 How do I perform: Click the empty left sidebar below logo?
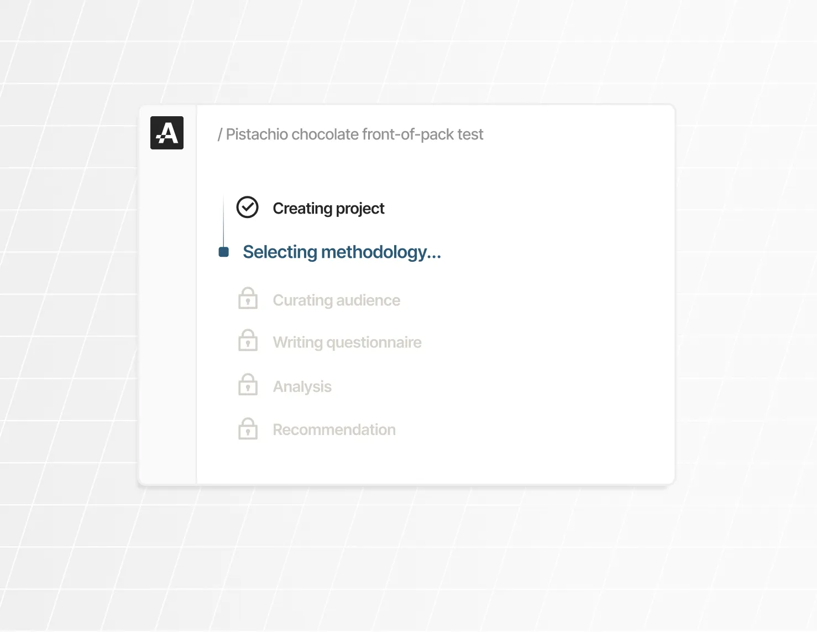[167, 315]
